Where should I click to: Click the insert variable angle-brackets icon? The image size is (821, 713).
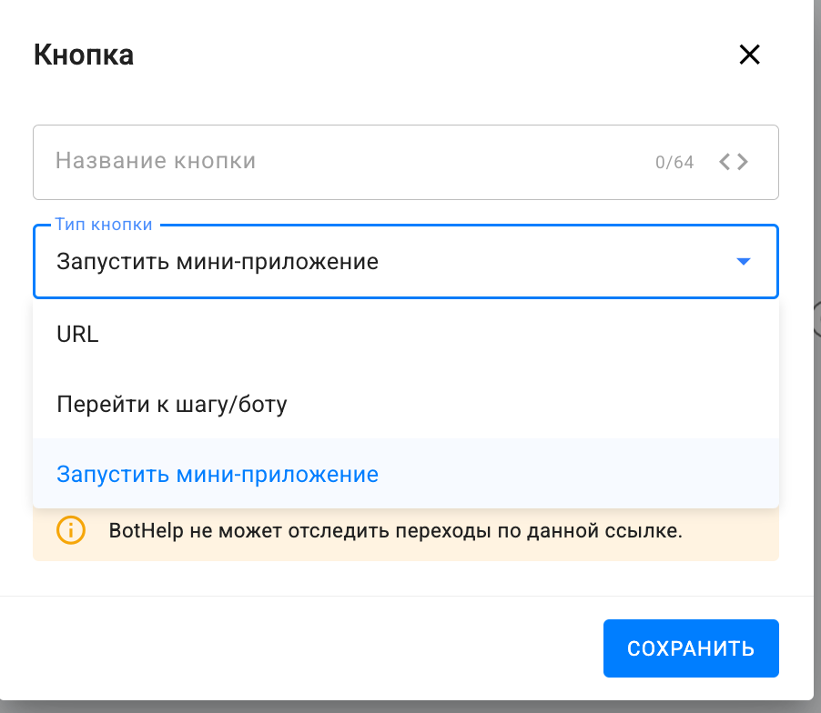(734, 162)
